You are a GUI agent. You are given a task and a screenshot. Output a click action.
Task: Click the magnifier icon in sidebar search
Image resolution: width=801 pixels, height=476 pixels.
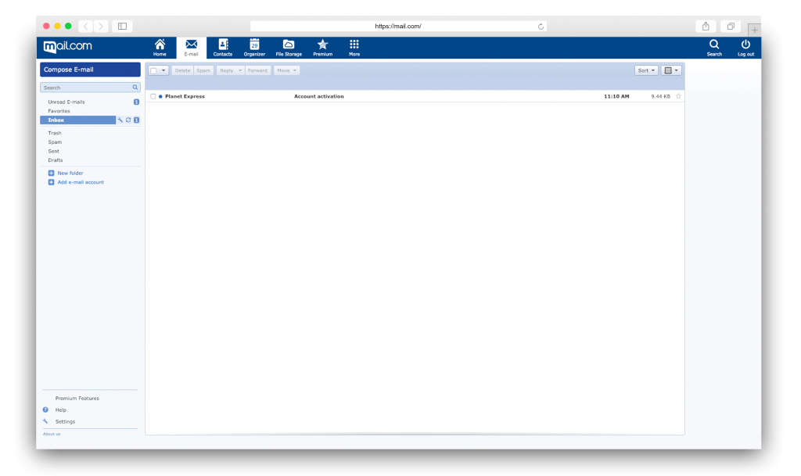tap(135, 88)
